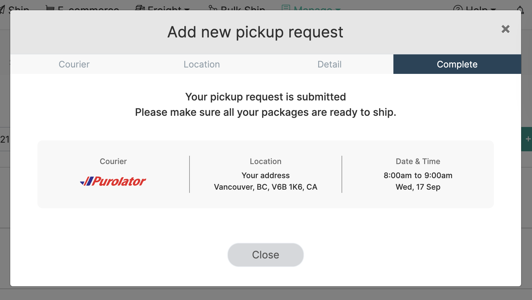532x300 pixels.
Task: Open the Detail step tab
Action: pos(329,64)
